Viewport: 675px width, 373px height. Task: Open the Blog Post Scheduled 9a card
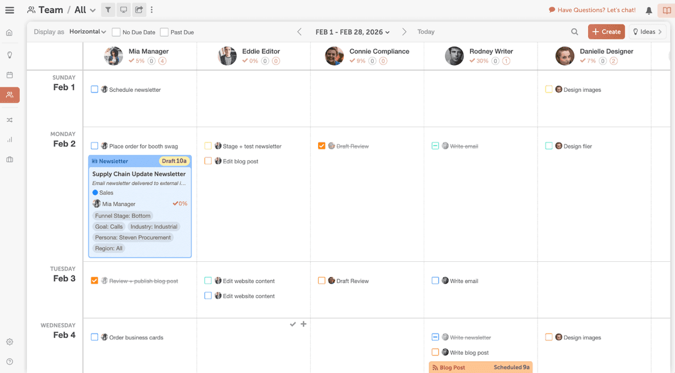coord(481,367)
